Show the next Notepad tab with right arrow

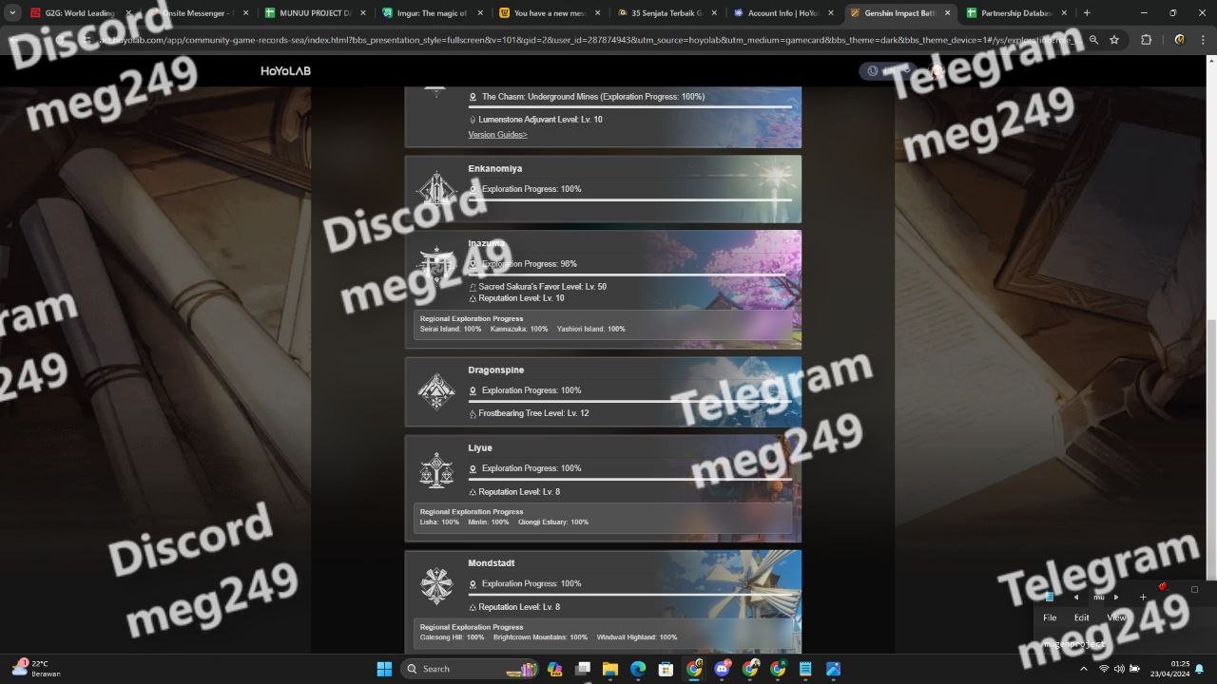click(x=1116, y=598)
